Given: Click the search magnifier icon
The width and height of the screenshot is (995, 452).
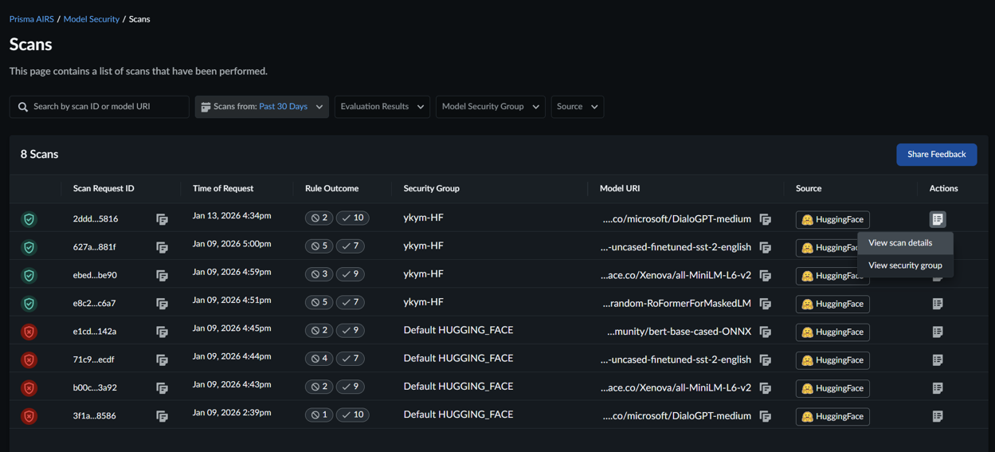Looking at the screenshot, I should [x=23, y=107].
